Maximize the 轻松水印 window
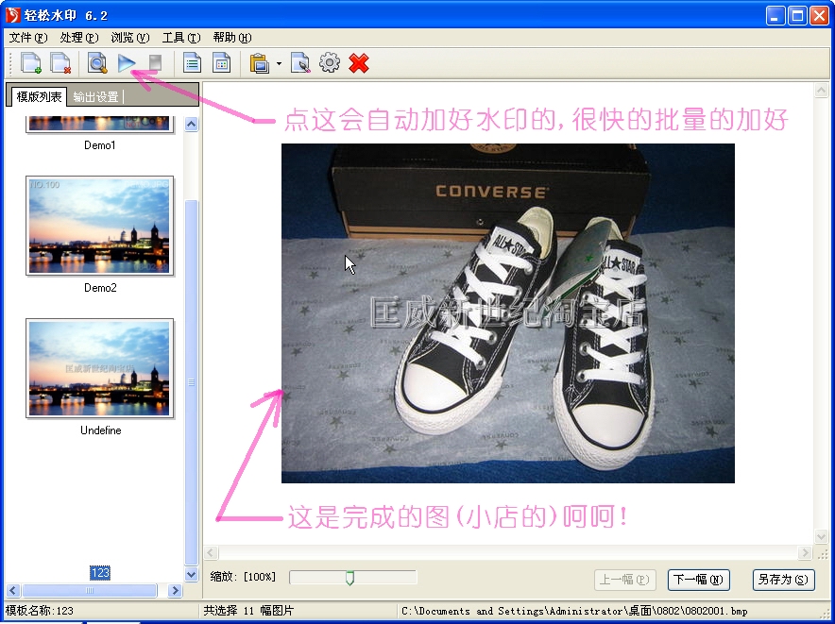Screen dimensions: 835x624 (798, 16)
